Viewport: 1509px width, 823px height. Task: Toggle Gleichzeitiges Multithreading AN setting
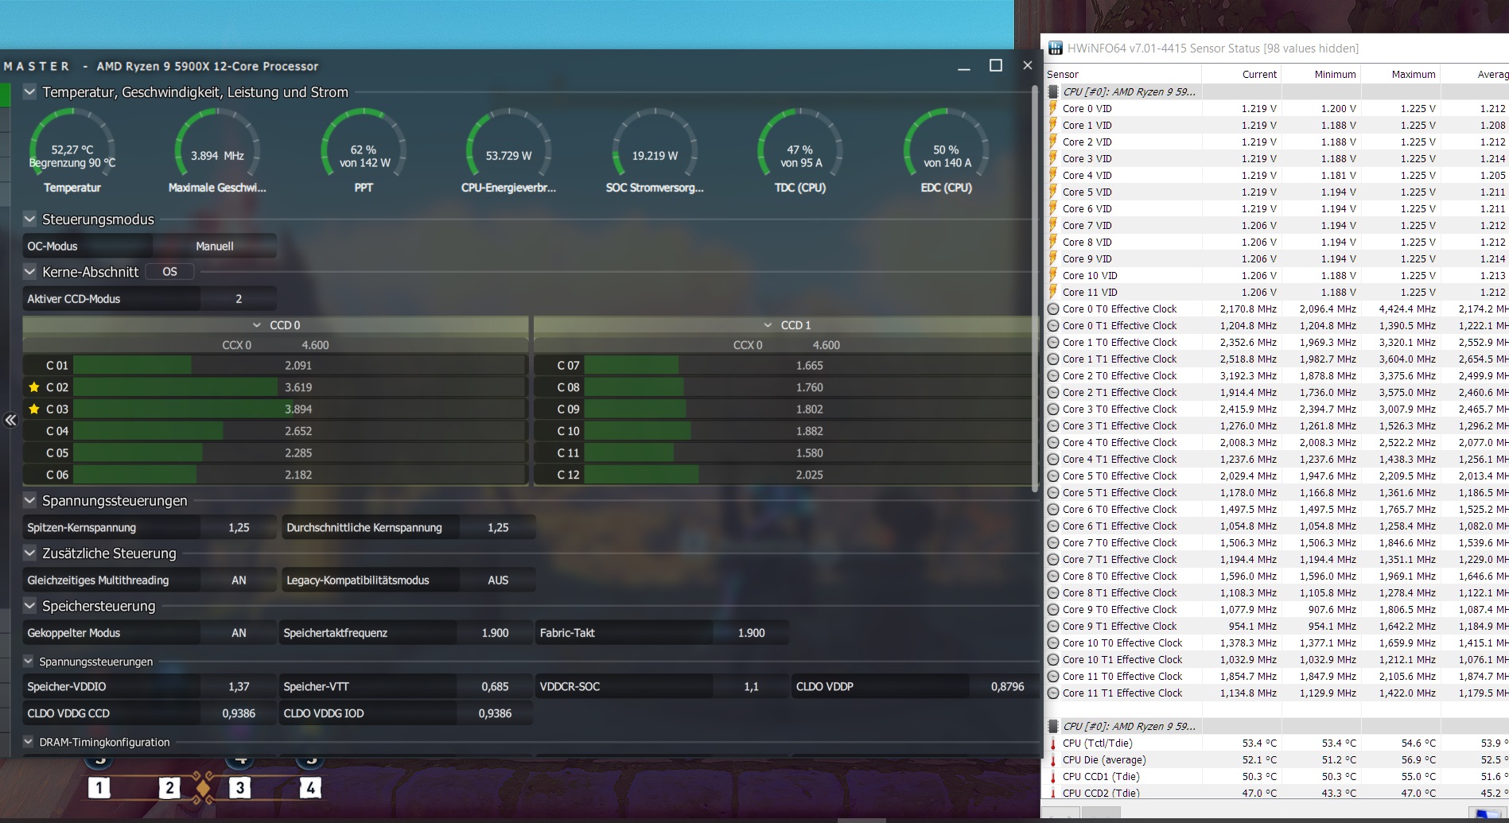(239, 580)
